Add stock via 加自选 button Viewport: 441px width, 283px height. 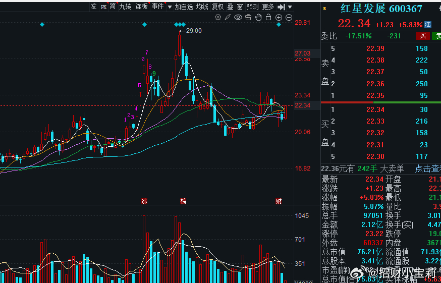click(184, 7)
